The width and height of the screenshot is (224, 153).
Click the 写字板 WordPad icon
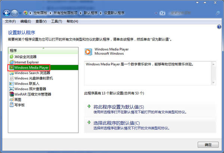tap(12, 105)
